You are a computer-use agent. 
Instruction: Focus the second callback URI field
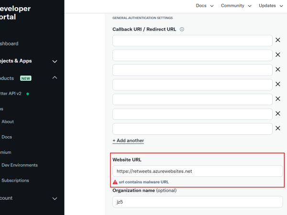point(192,55)
